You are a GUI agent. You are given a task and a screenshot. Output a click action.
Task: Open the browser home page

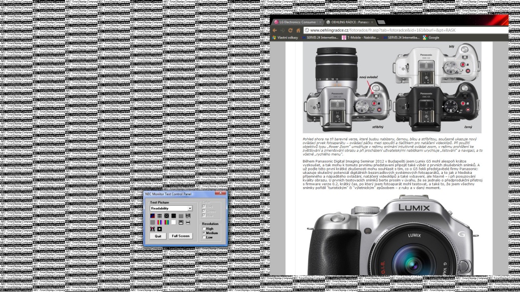tap(298, 30)
